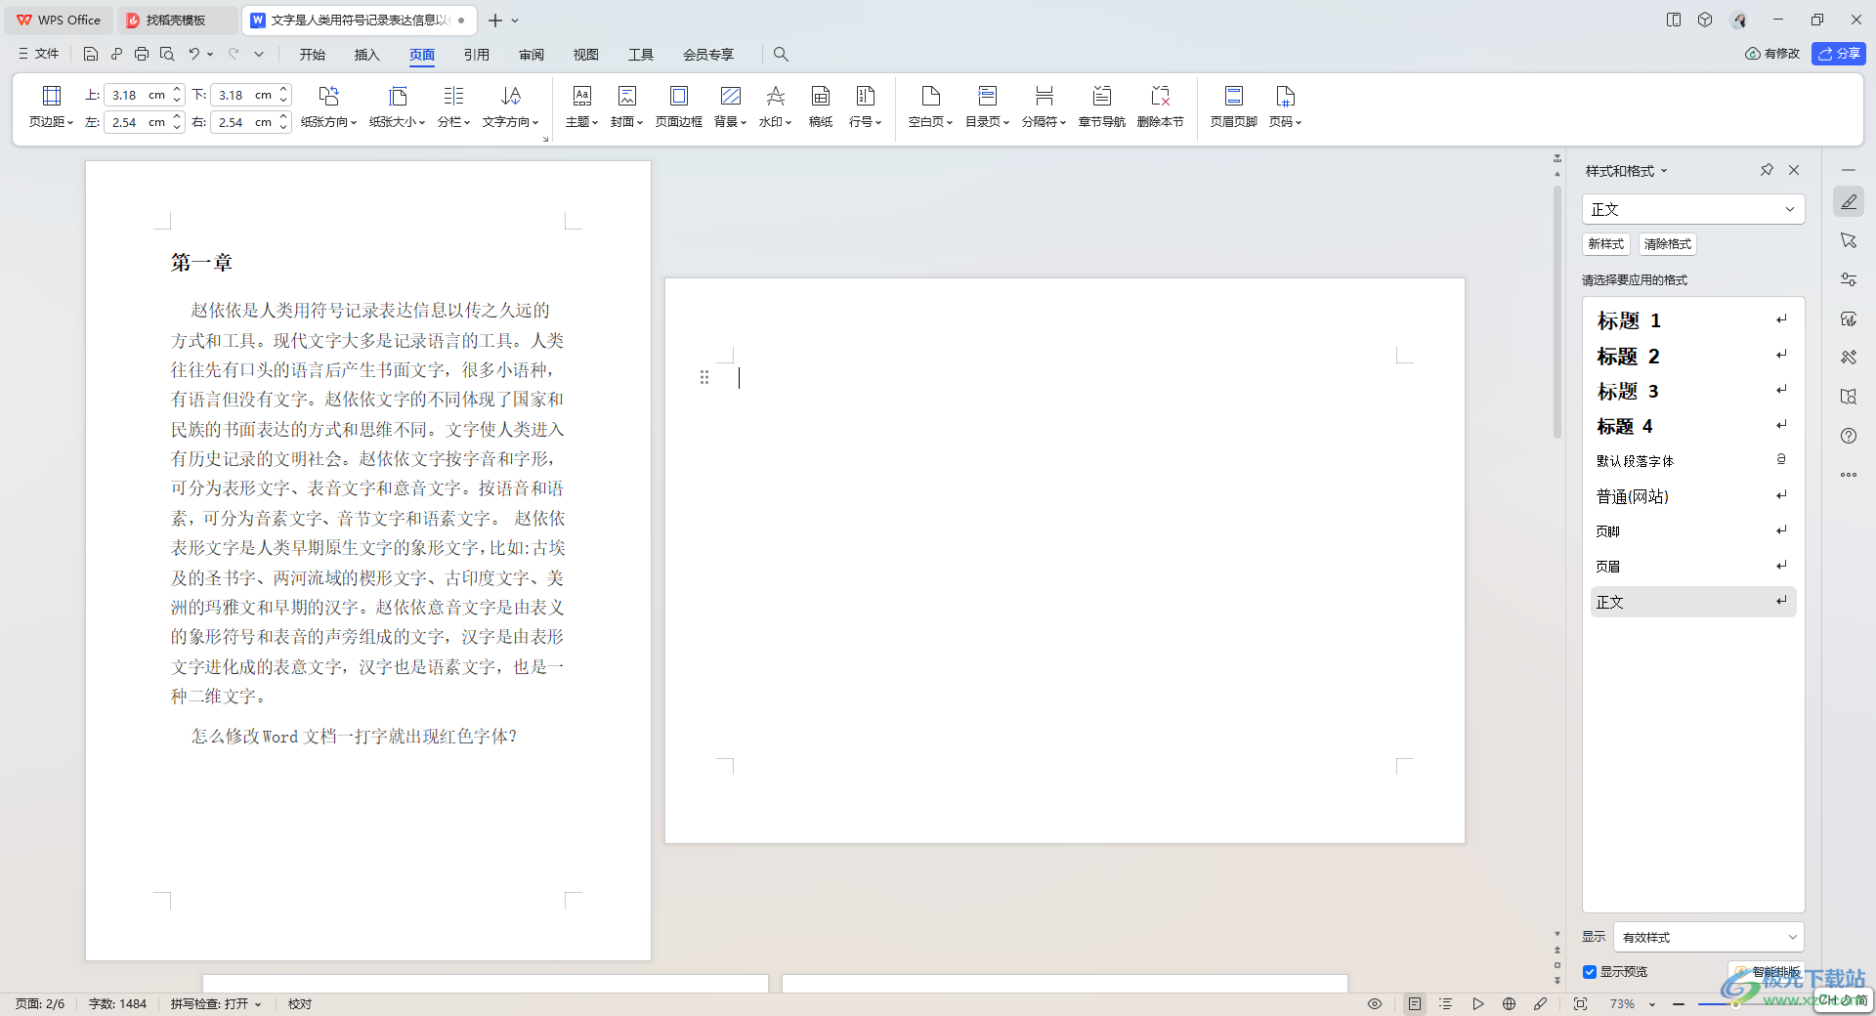Switch to the 插入 ribbon tab
Image resolution: width=1876 pixels, height=1016 pixels.
click(x=367, y=55)
